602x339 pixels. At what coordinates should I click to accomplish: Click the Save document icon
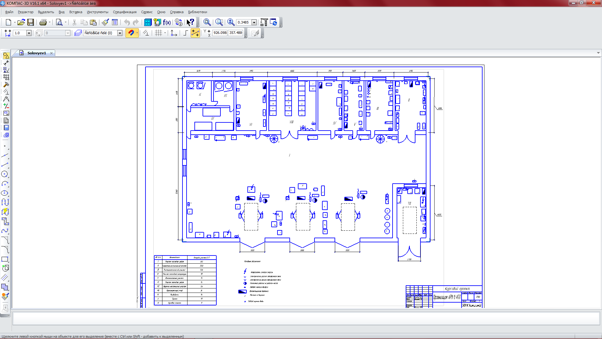click(x=30, y=22)
